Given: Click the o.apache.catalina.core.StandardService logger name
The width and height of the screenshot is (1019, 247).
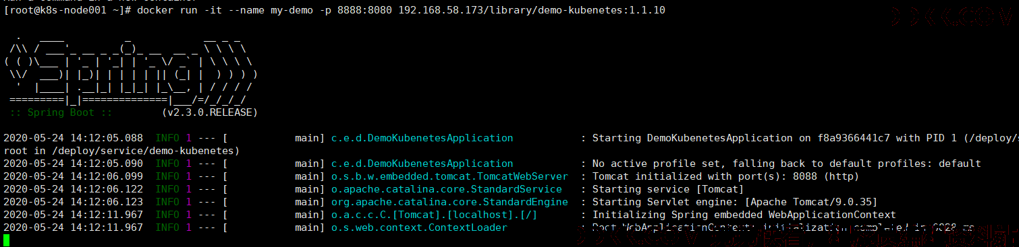Looking at the screenshot, I should coord(446,189).
